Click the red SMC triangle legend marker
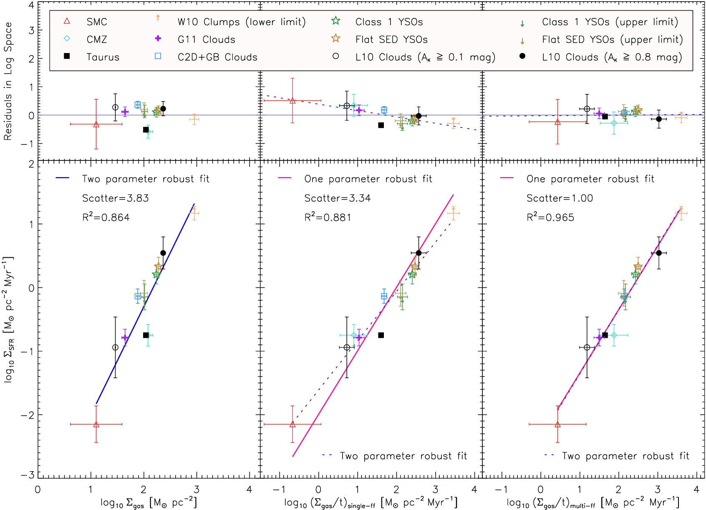The height and width of the screenshot is (510, 706). (x=67, y=21)
